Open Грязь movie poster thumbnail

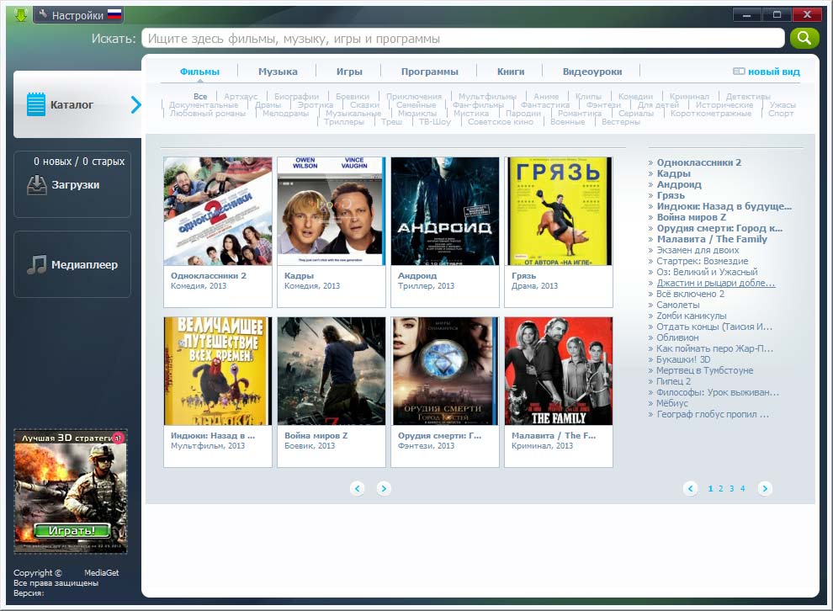pos(559,211)
